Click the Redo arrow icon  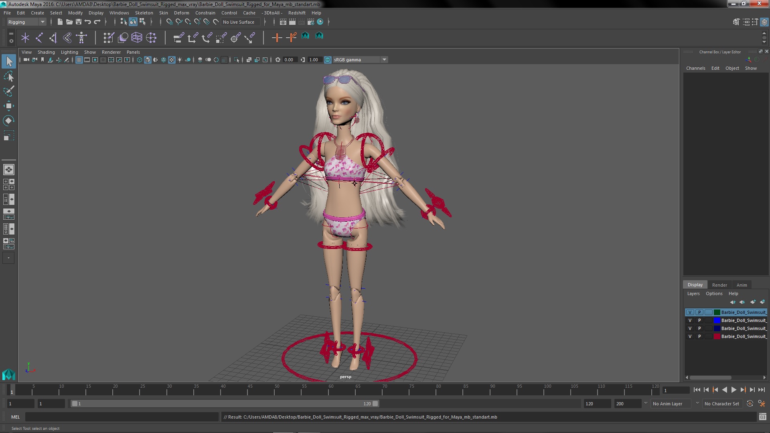[97, 22]
